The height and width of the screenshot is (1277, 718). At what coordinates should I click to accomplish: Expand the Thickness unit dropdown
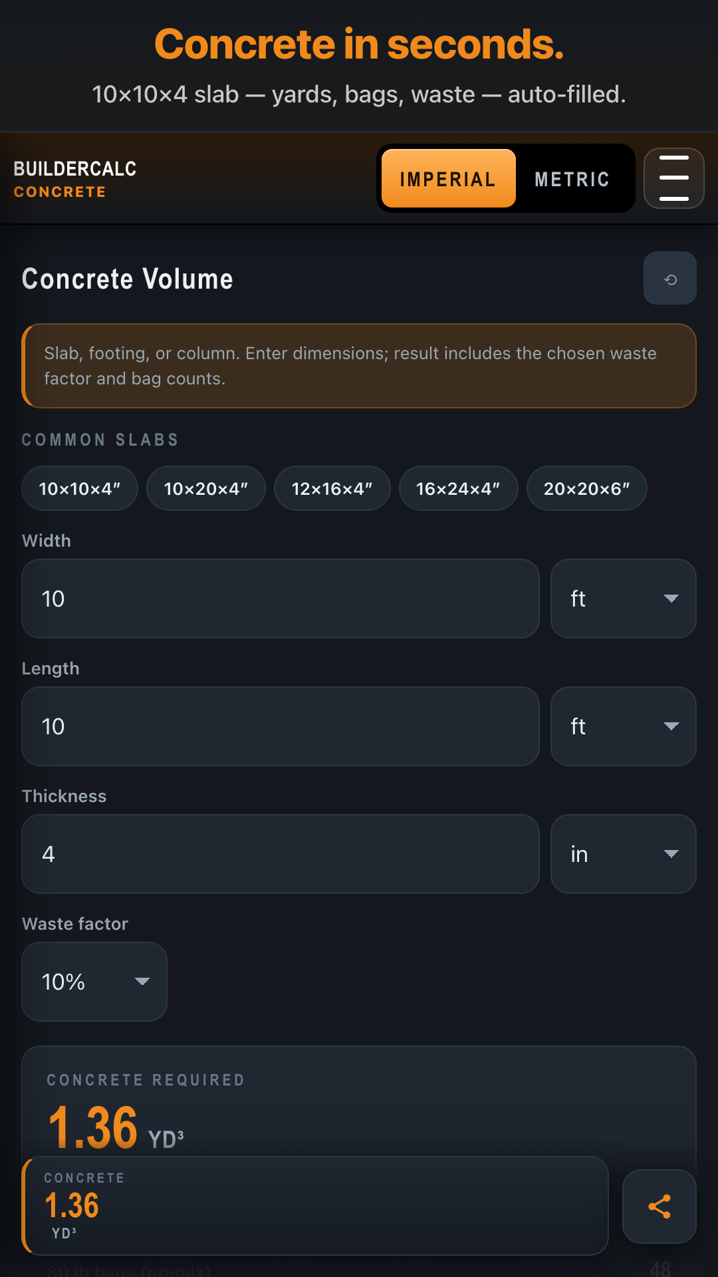coord(623,854)
